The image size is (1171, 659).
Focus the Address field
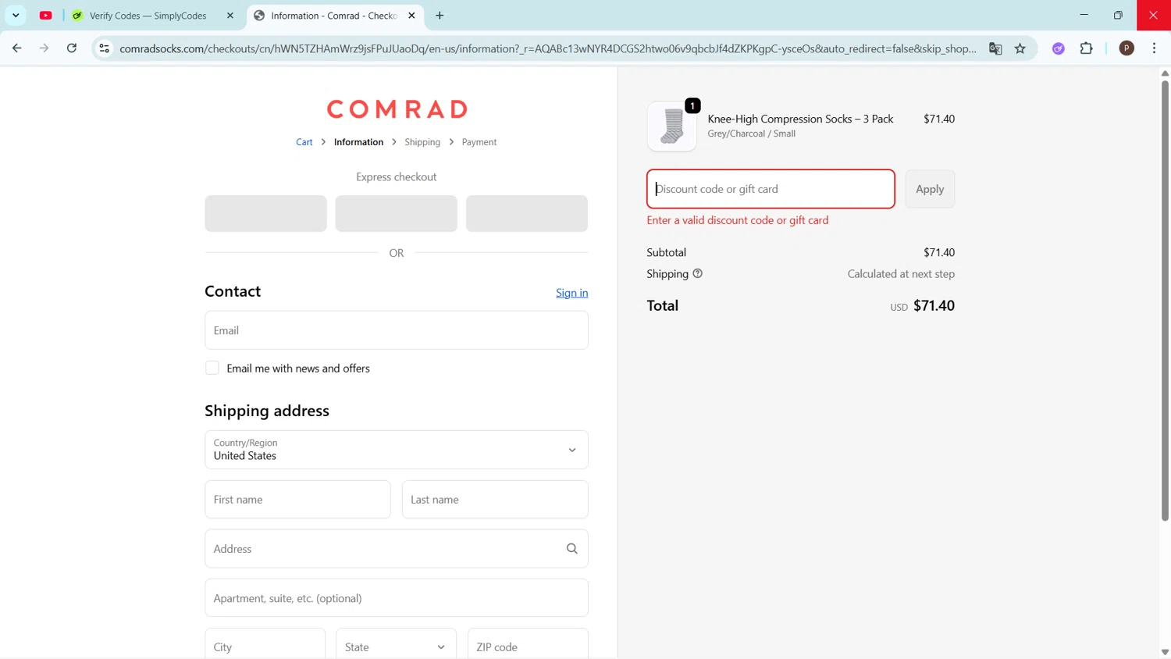(397, 549)
